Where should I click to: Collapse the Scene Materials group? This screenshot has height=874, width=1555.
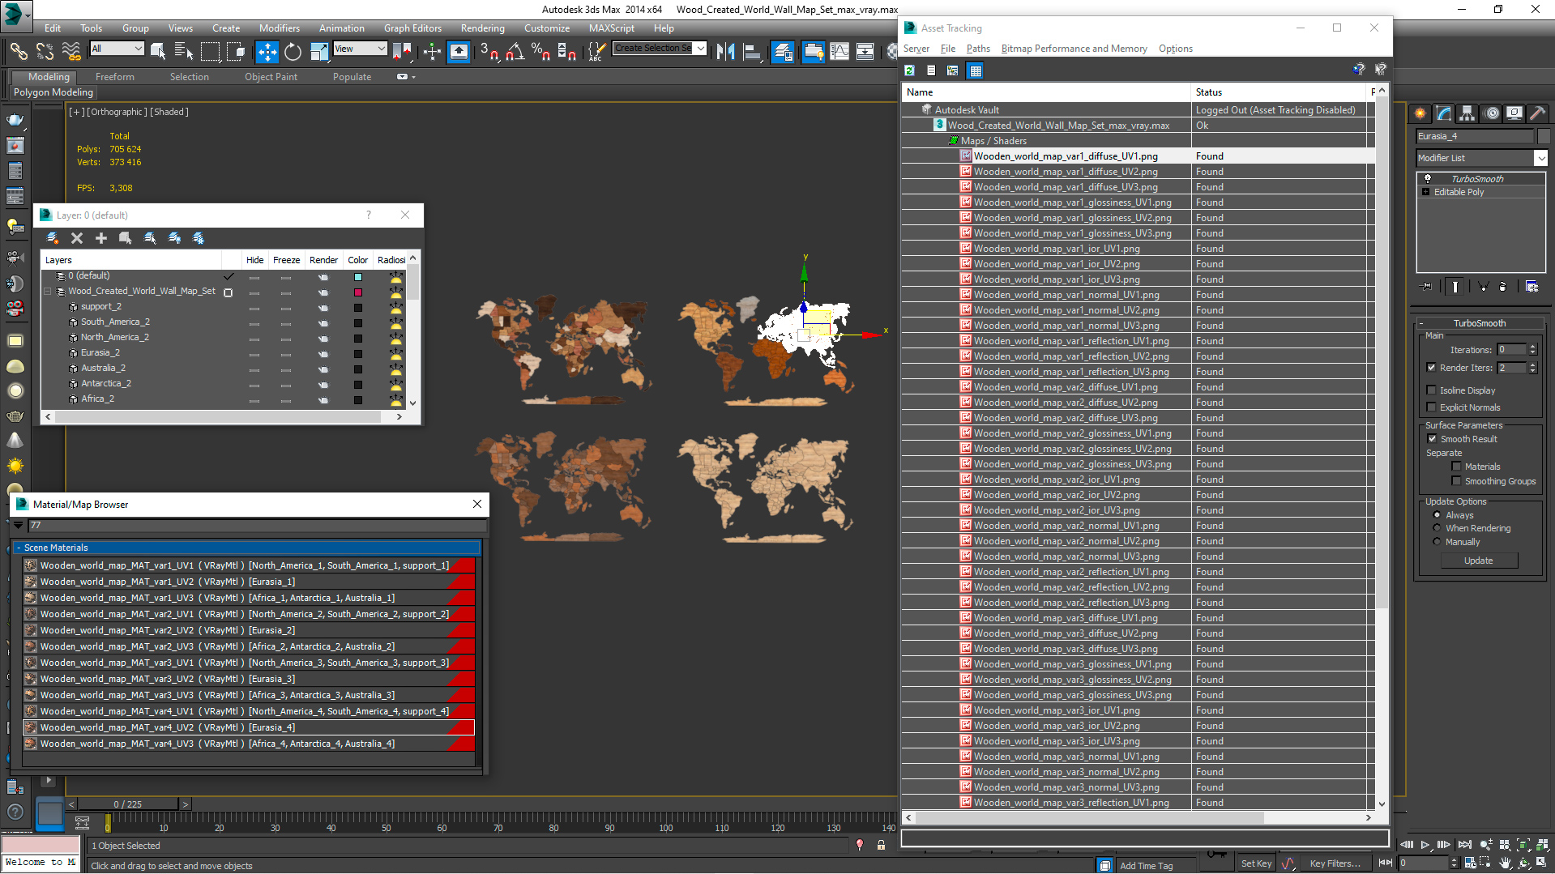[19, 548]
